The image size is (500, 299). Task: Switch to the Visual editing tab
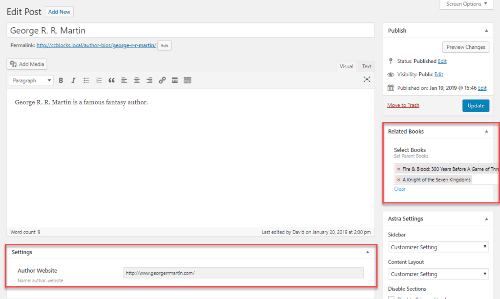click(x=346, y=66)
